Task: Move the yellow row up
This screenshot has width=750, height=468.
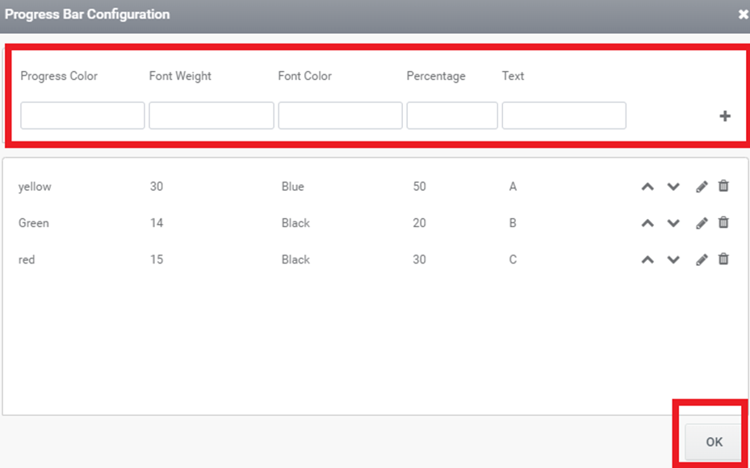Action: 647,187
